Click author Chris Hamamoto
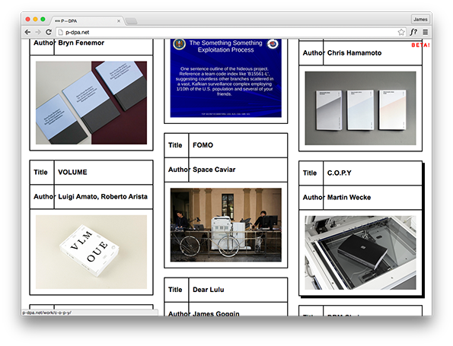Screen dimensions: 453x346 pyautogui.click(x=354, y=52)
